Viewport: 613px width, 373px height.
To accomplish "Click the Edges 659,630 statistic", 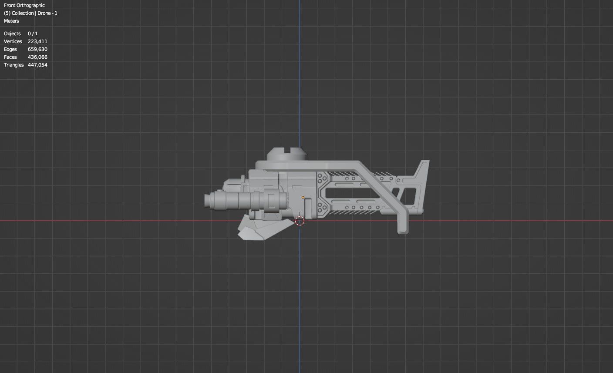I will coord(26,49).
